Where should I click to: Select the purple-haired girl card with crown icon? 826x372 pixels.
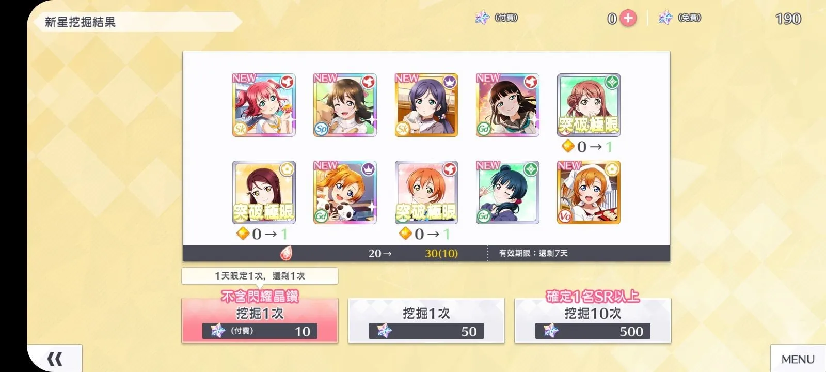pyautogui.click(x=426, y=105)
